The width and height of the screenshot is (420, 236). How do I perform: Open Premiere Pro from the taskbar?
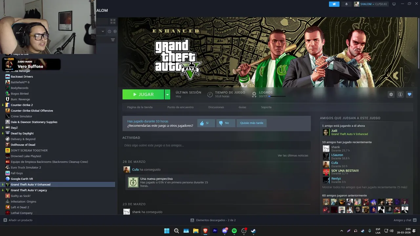tap(215, 231)
